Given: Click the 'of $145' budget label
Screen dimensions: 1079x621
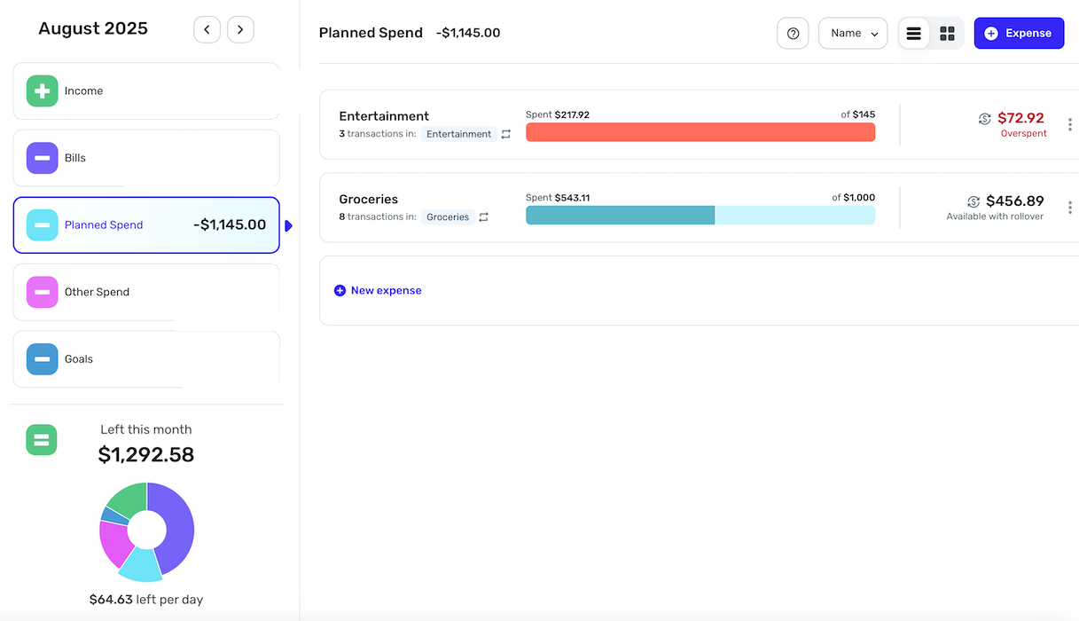Looking at the screenshot, I should click(x=858, y=114).
